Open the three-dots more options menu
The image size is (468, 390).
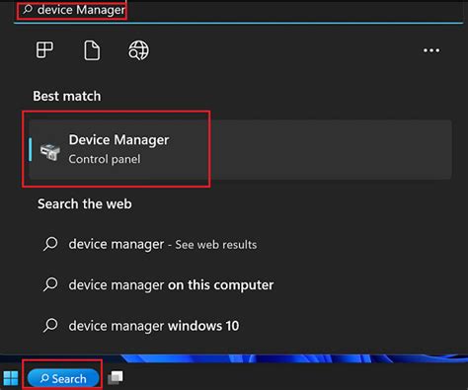click(431, 50)
